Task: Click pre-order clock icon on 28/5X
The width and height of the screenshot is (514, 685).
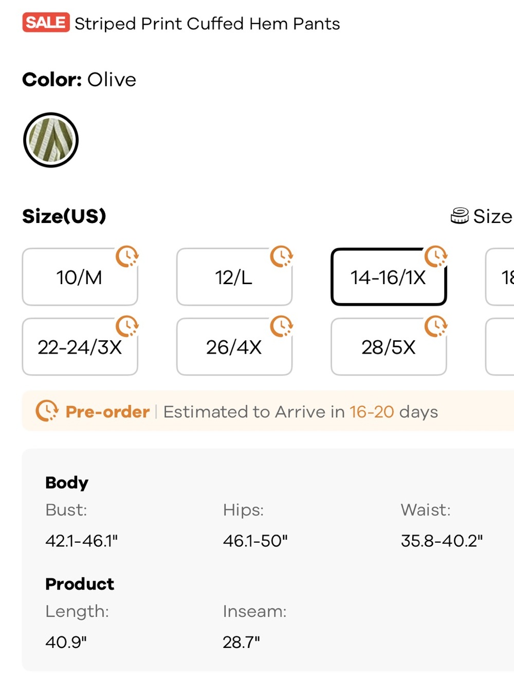Action: pos(436,326)
